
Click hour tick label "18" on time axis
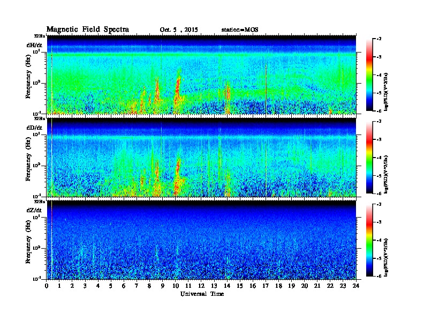(278, 286)
